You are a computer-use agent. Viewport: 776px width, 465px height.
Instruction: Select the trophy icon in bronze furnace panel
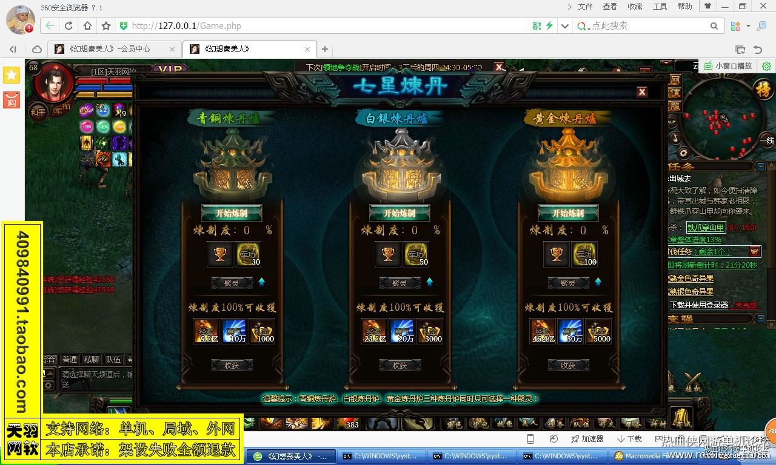click(x=219, y=254)
